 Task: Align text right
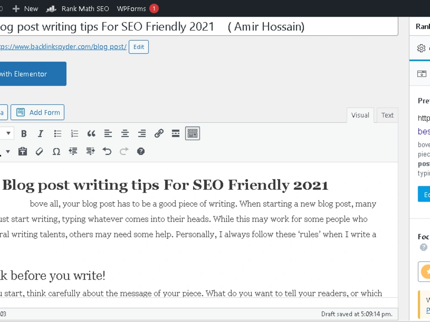(142, 134)
